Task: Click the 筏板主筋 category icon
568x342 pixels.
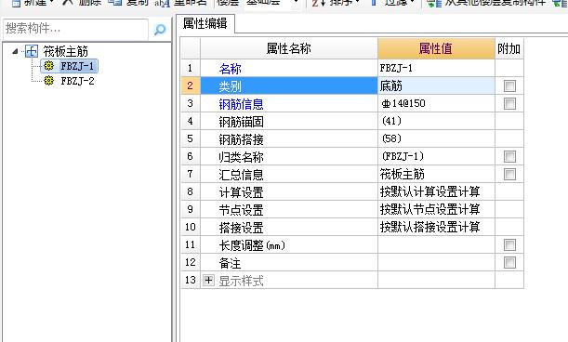Action: pyautogui.click(x=32, y=51)
